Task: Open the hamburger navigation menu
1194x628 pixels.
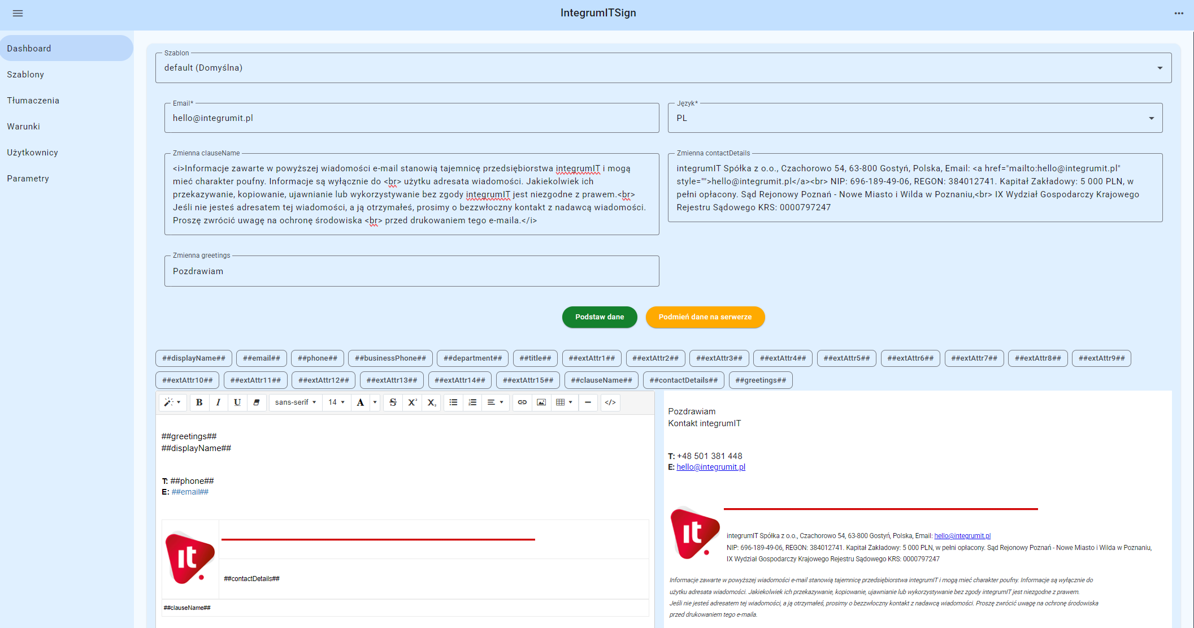Action: point(18,13)
